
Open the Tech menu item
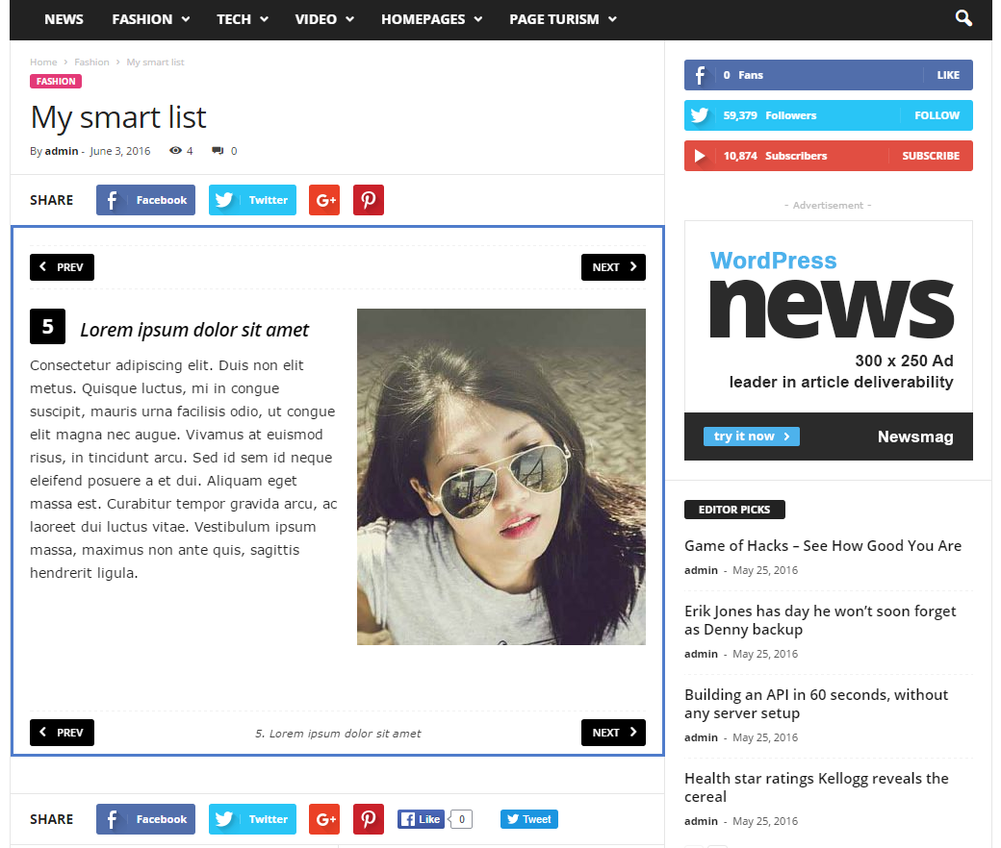click(234, 19)
